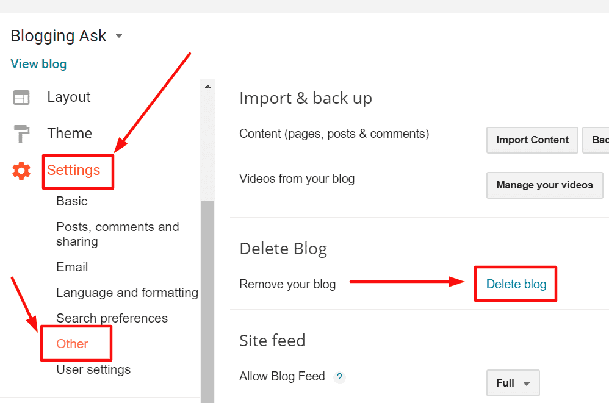Expand the Full blog feed dropdown
The height and width of the screenshot is (403, 609).
513,383
